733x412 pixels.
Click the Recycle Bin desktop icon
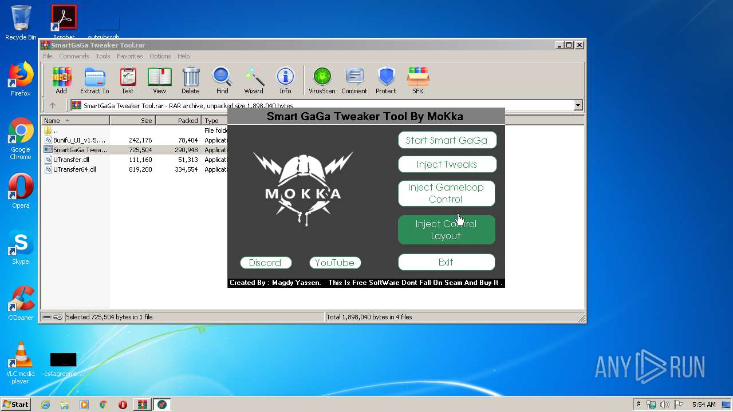21,23
